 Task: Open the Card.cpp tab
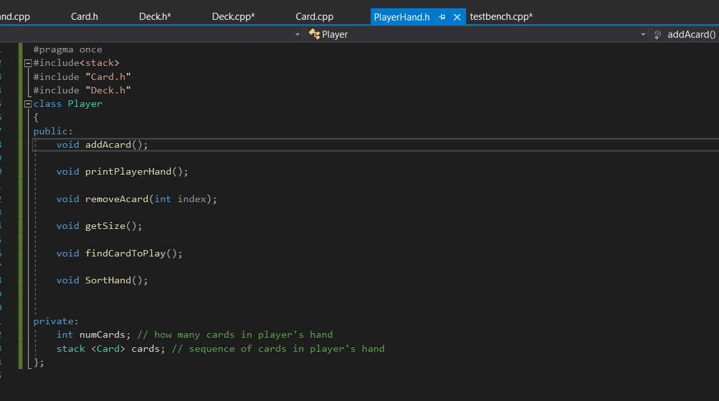[314, 16]
